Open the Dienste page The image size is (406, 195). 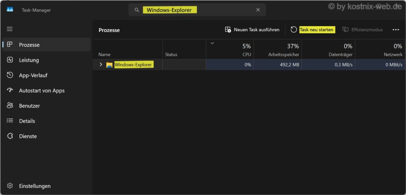[x=47, y=136]
